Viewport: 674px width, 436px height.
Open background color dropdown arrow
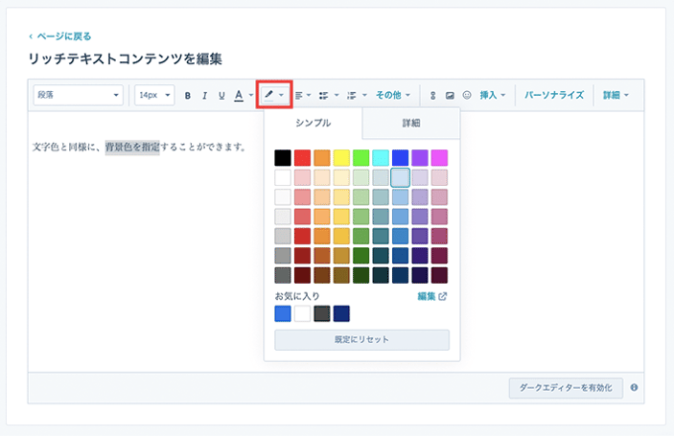click(281, 95)
